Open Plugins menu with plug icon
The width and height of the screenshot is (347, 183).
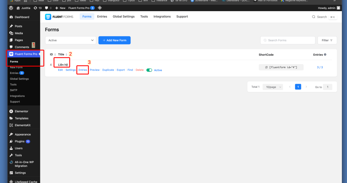(11, 141)
